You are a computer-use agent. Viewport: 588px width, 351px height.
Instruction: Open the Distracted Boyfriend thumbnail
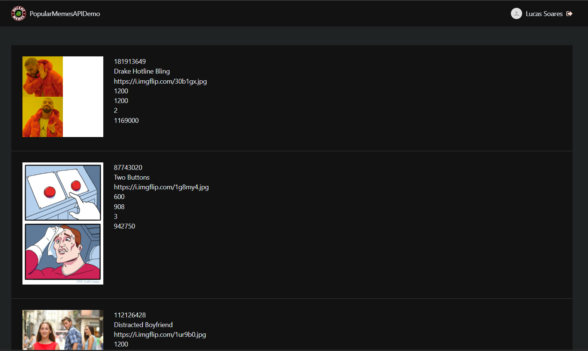pyautogui.click(x=63, y=330)
